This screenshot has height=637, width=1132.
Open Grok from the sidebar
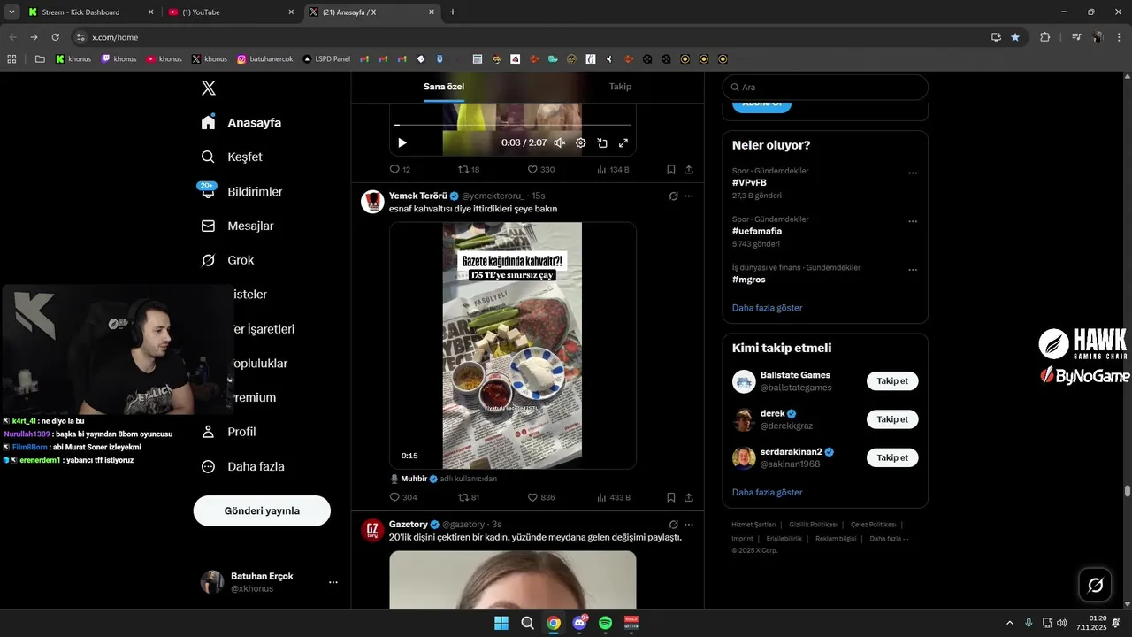(x=227, y=260)
